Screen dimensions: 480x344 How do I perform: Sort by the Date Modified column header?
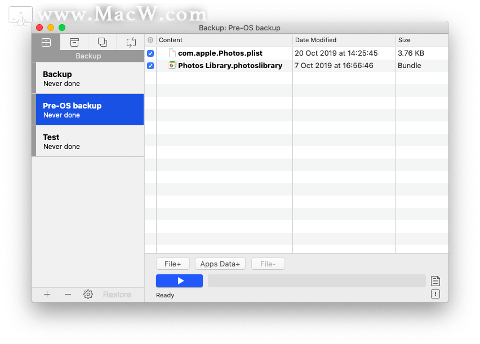point(344,40)
